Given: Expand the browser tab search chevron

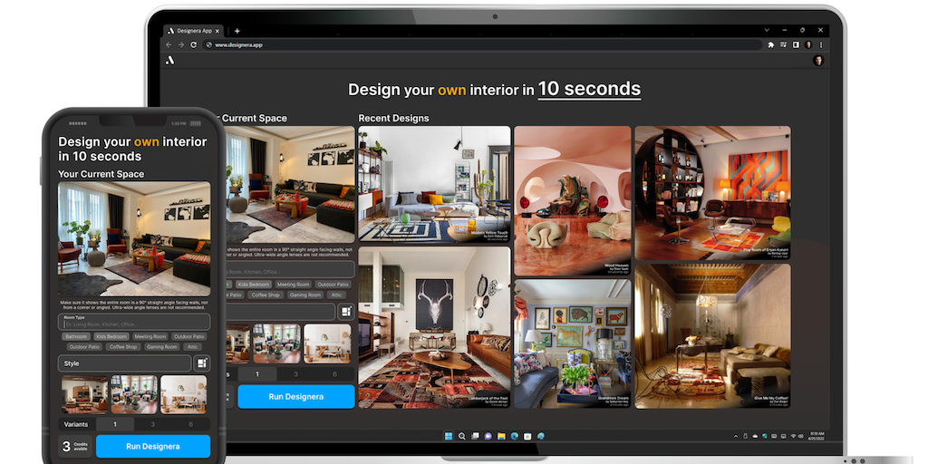Looking at the screenshot, I should [x=767, y=30].
